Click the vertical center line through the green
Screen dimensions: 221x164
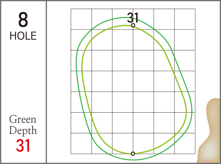[133, 88]
